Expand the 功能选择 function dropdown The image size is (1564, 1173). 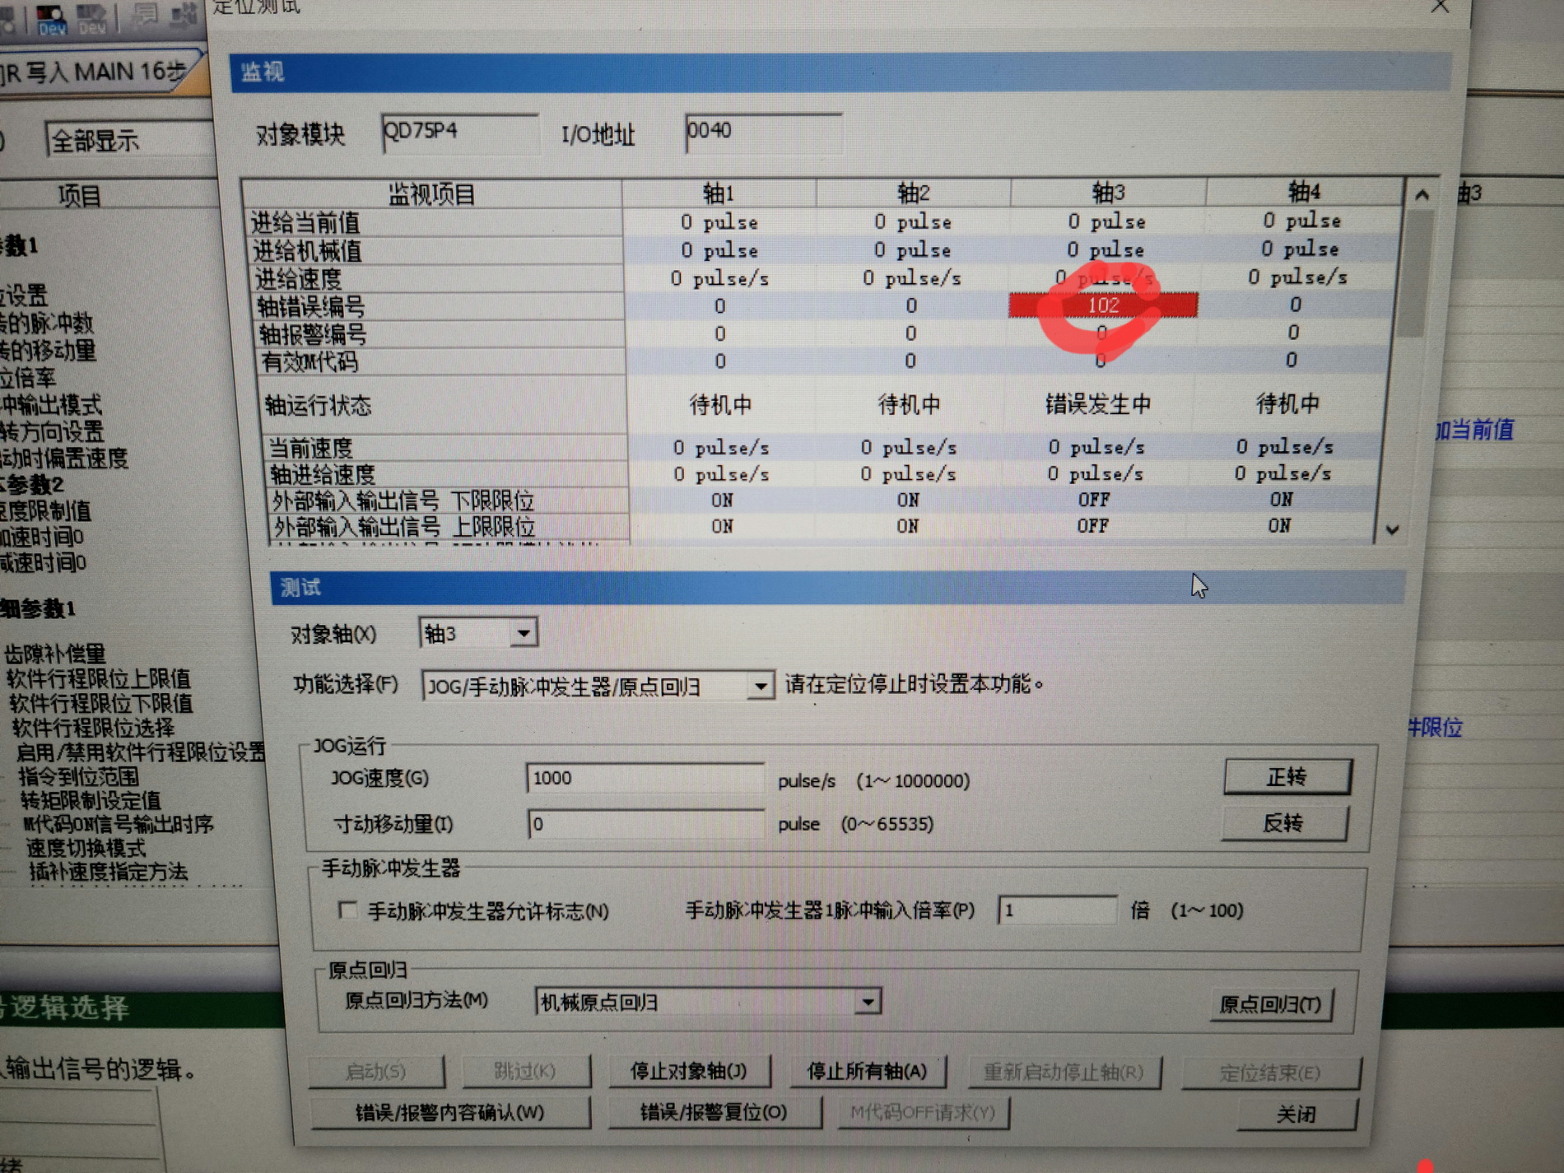[x=761, y=686]
